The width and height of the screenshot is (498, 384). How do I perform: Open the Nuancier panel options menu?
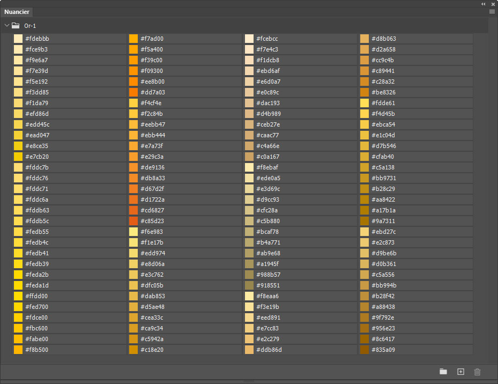pyautogui.click(x=492, y=12)
